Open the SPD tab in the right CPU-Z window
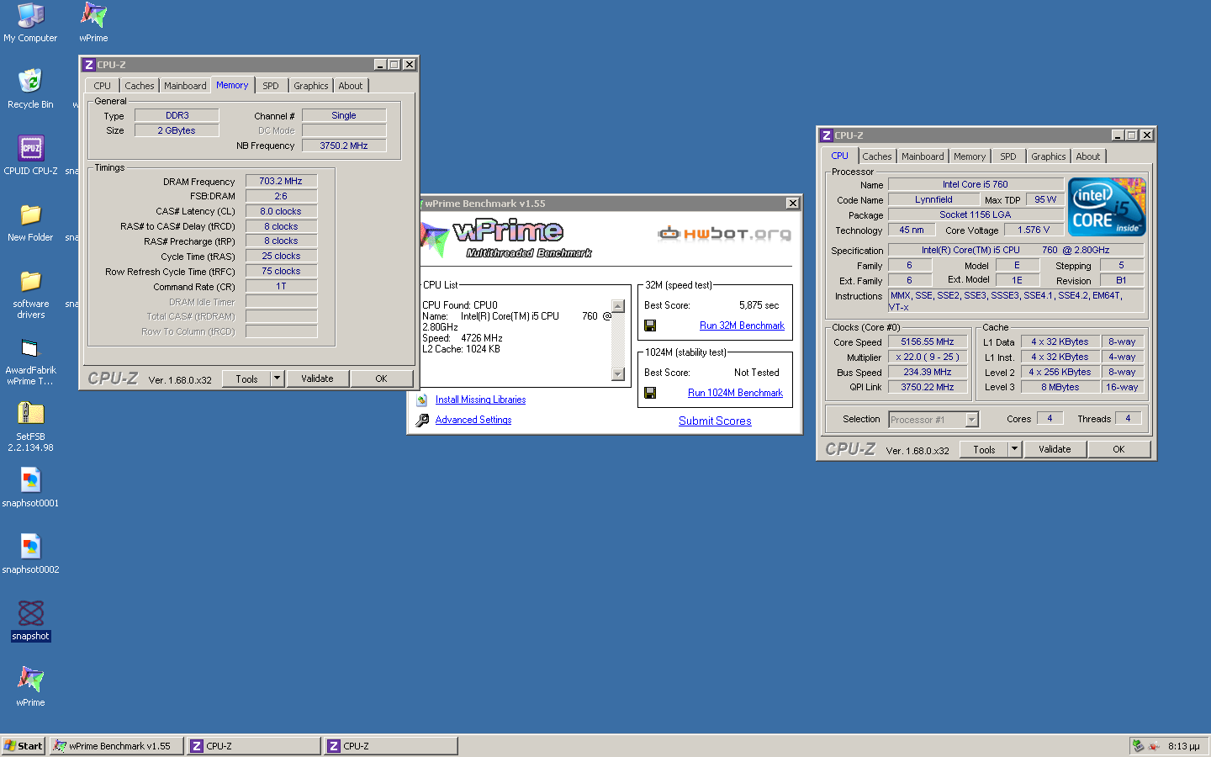 tap(1007, 156)
